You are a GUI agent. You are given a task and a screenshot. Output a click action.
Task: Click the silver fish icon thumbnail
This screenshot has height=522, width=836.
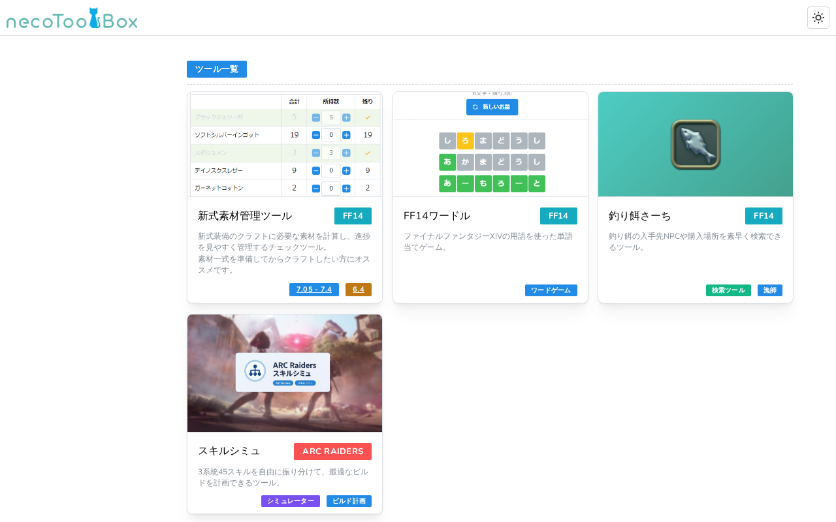click(696, 144)
